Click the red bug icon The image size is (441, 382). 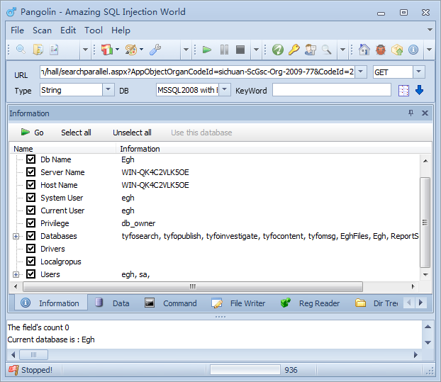click(x=381, y=50)
